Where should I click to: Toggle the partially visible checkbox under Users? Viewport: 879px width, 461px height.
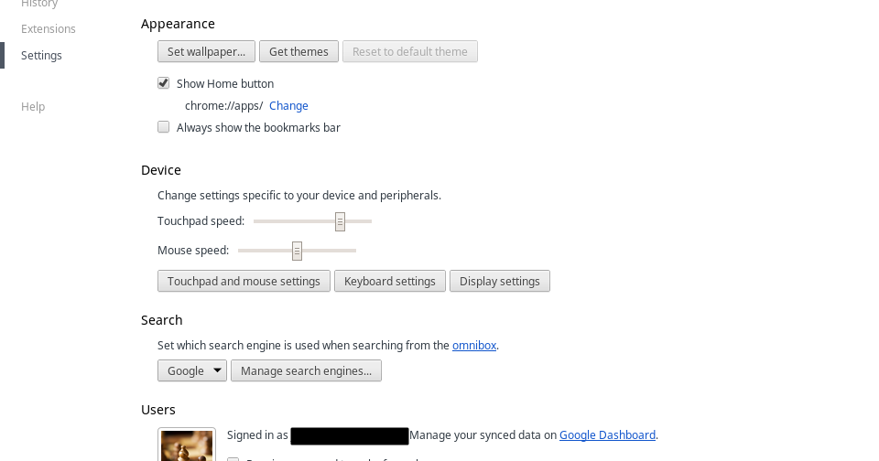coord(233,459)
